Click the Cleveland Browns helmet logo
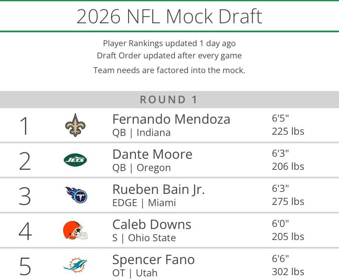The height and width of the screenshot is (280, 339). (75, 230)
